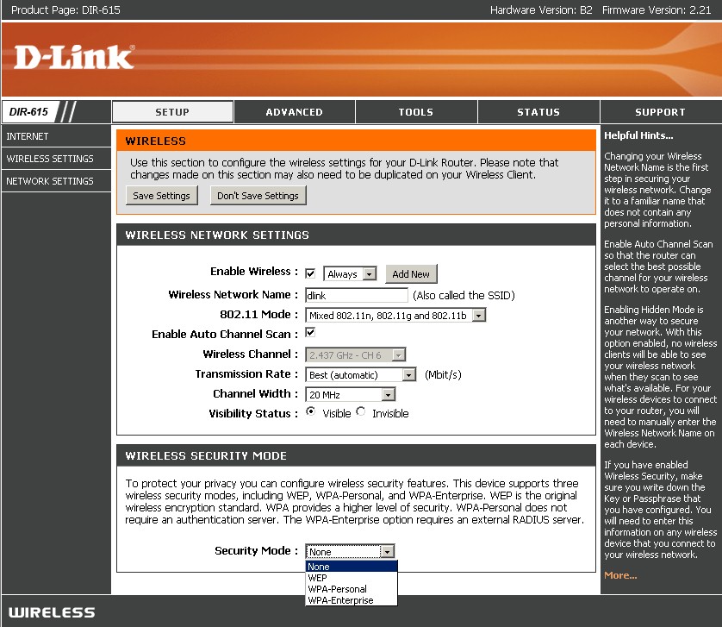Click the Wireless Network Settings heading
Screen dimensions: 722x627
click(x=217, y=235)
